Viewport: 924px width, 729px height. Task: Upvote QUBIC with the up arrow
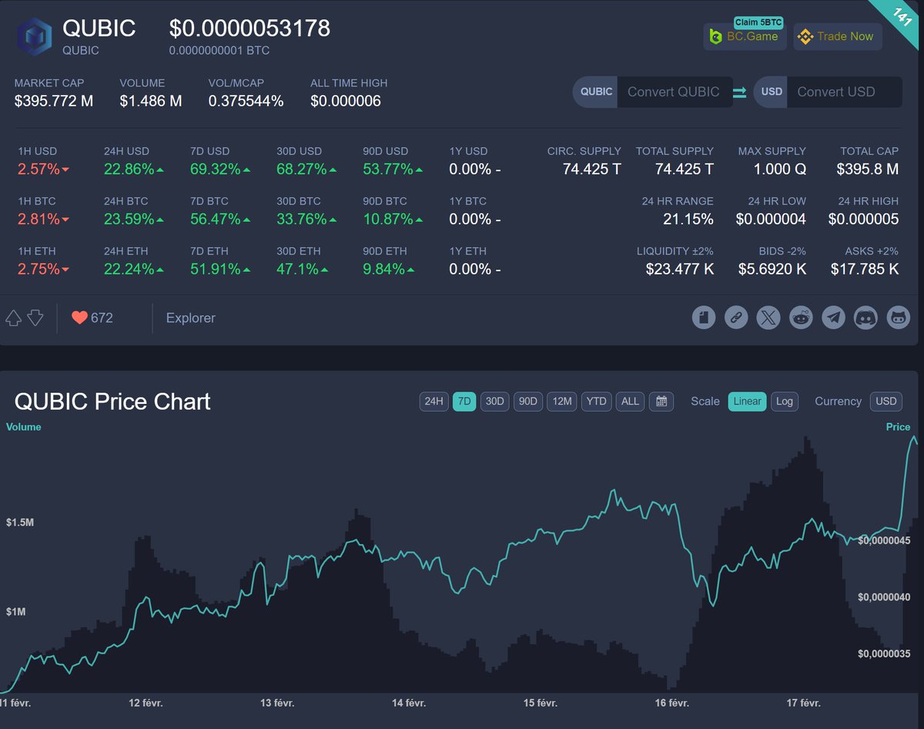[x=13, y=317]
